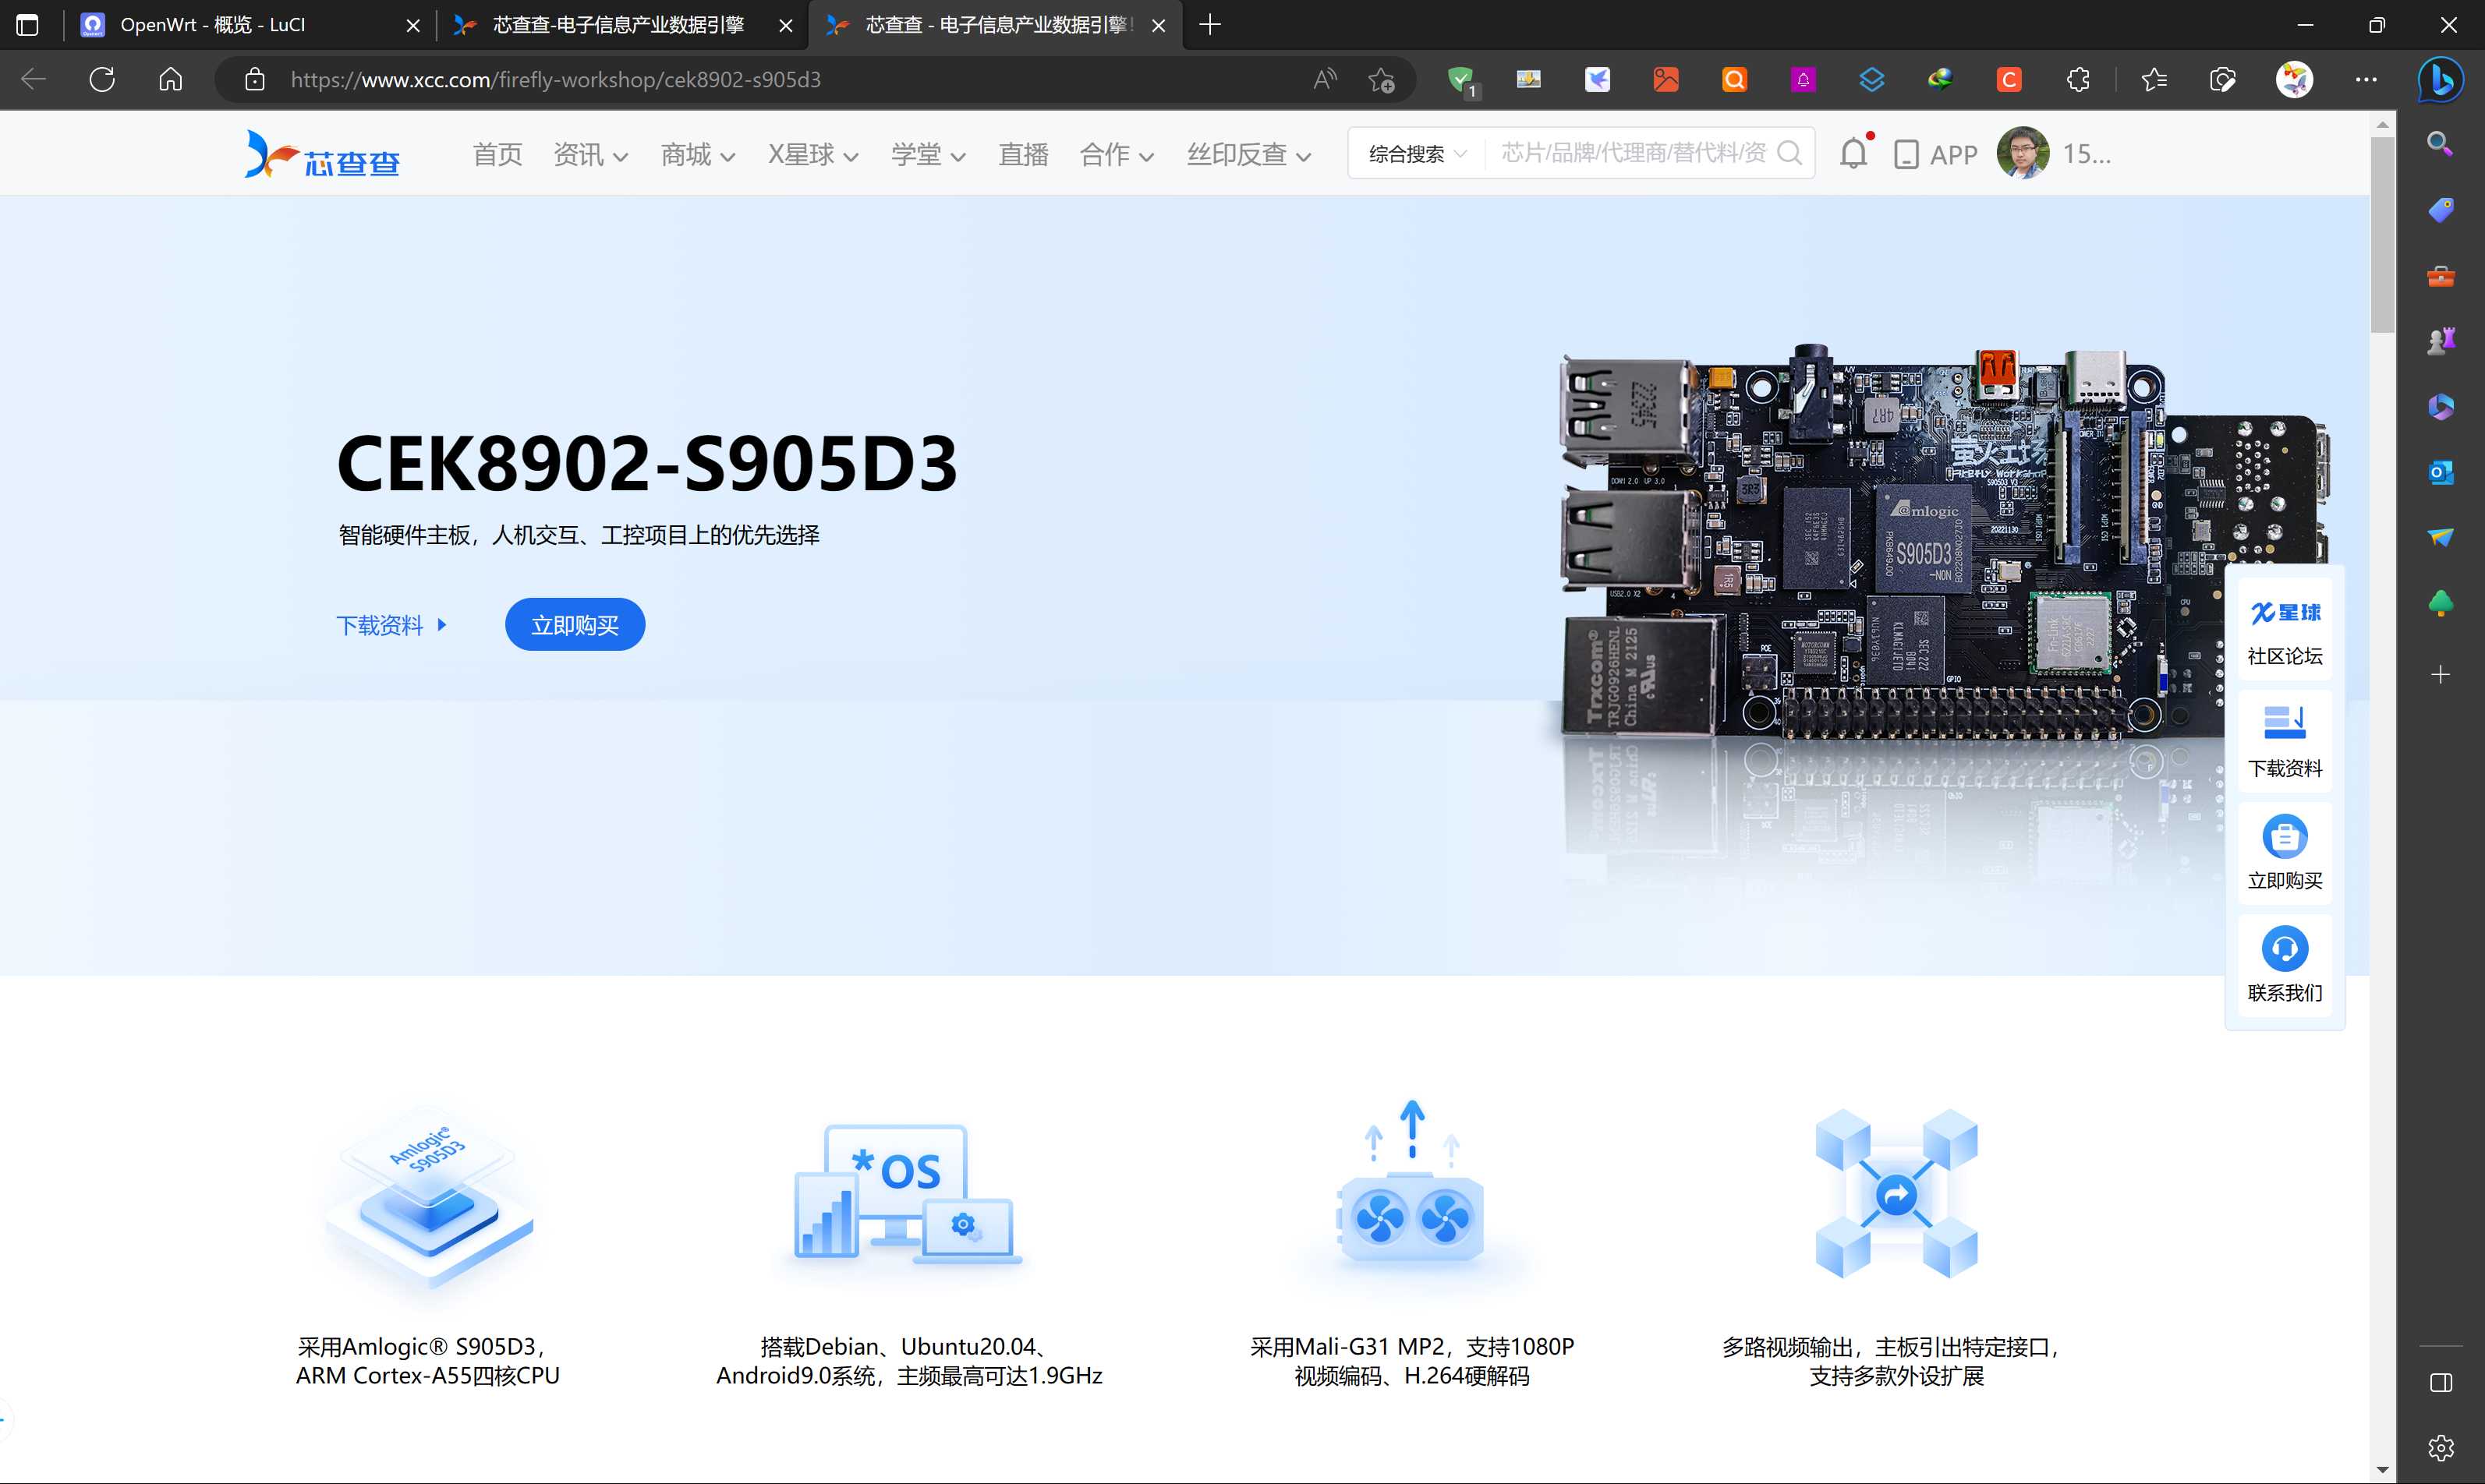Click the floating 联系我们 headset icon

click(2285, 949)
